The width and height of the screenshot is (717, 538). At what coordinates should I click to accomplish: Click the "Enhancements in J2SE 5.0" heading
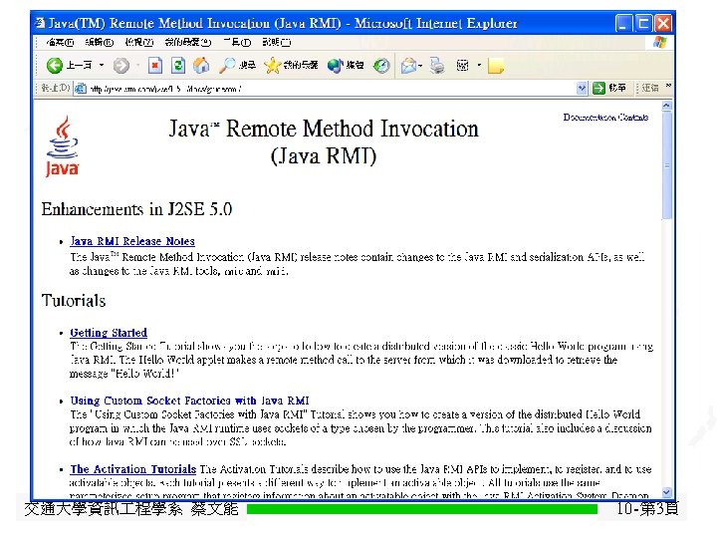(136, 209)
